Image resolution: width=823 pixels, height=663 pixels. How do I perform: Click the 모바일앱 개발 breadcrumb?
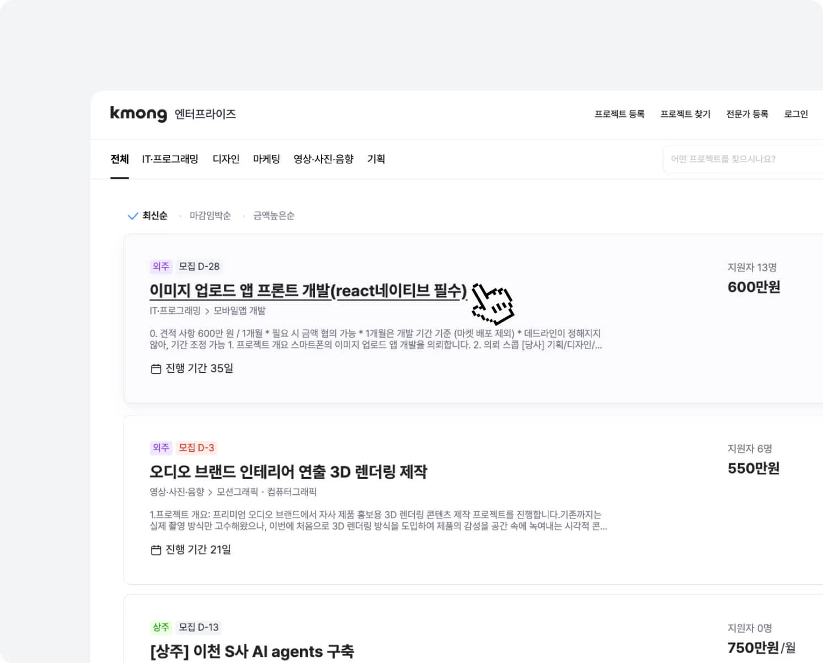pos(239,311)
